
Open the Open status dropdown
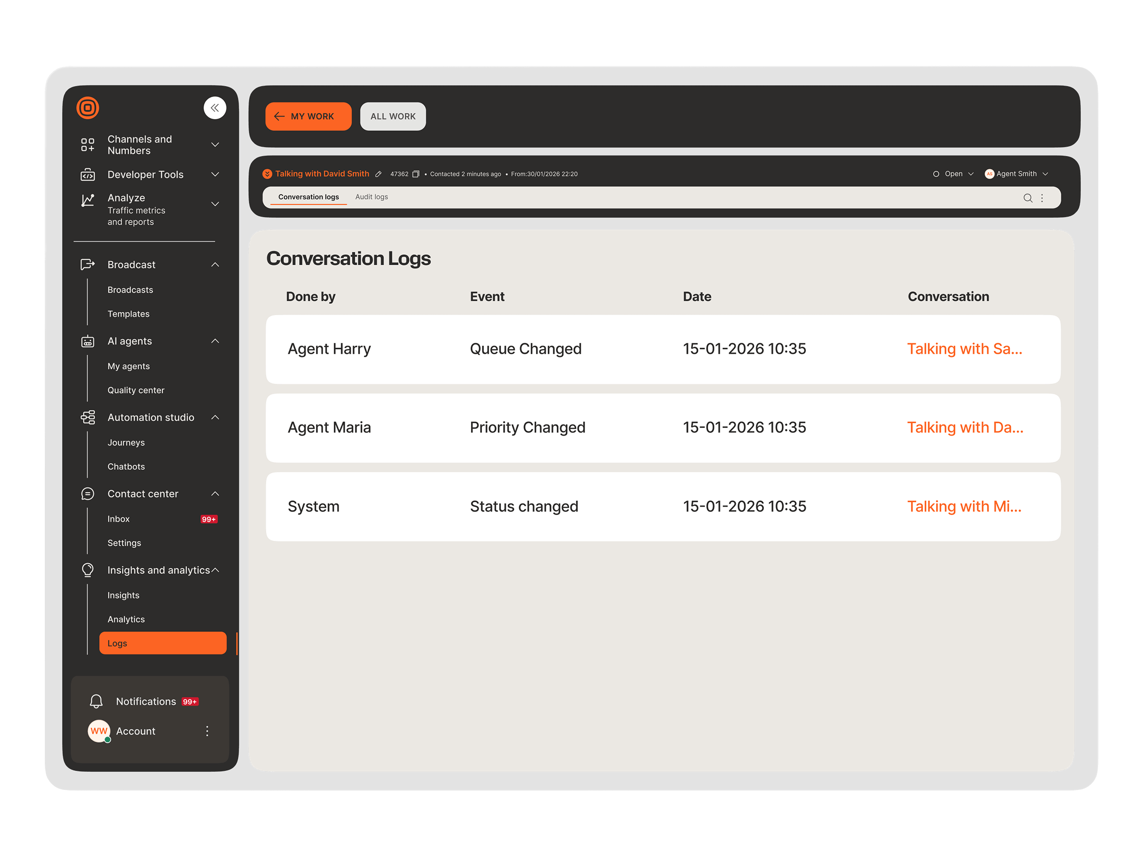[953, 174]
